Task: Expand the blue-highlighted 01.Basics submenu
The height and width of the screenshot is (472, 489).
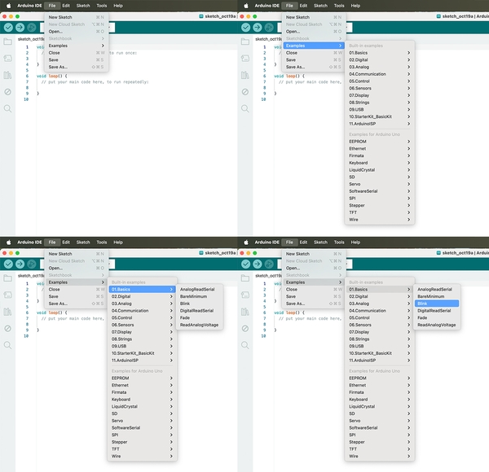Action: (x=143, y=289)
